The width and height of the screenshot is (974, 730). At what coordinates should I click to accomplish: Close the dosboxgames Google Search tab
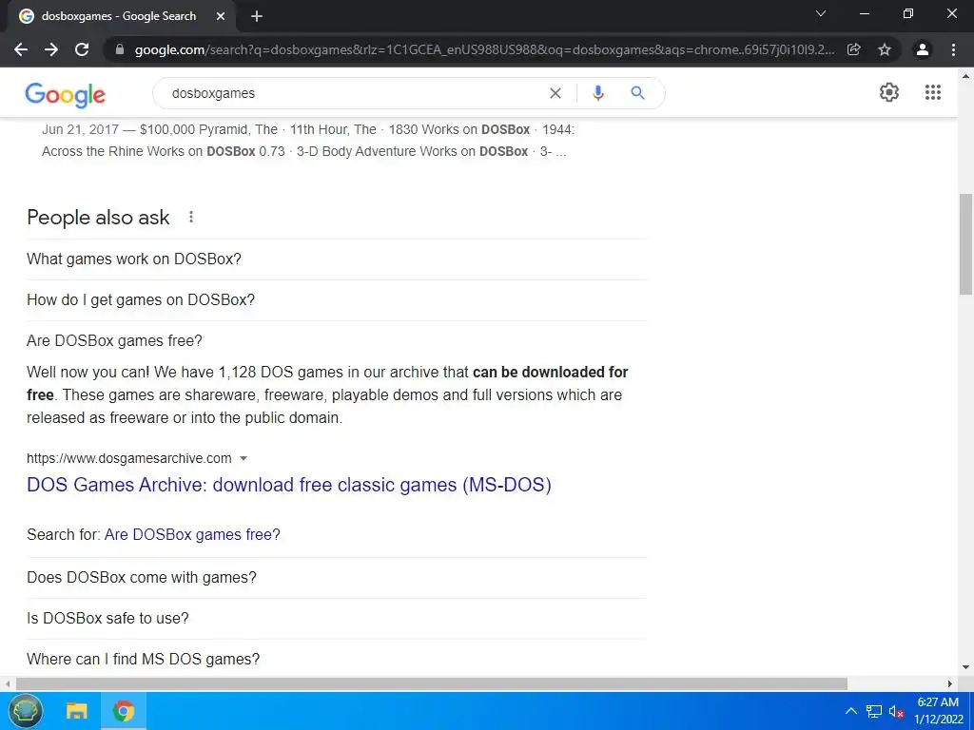click(x=221, y=17)
